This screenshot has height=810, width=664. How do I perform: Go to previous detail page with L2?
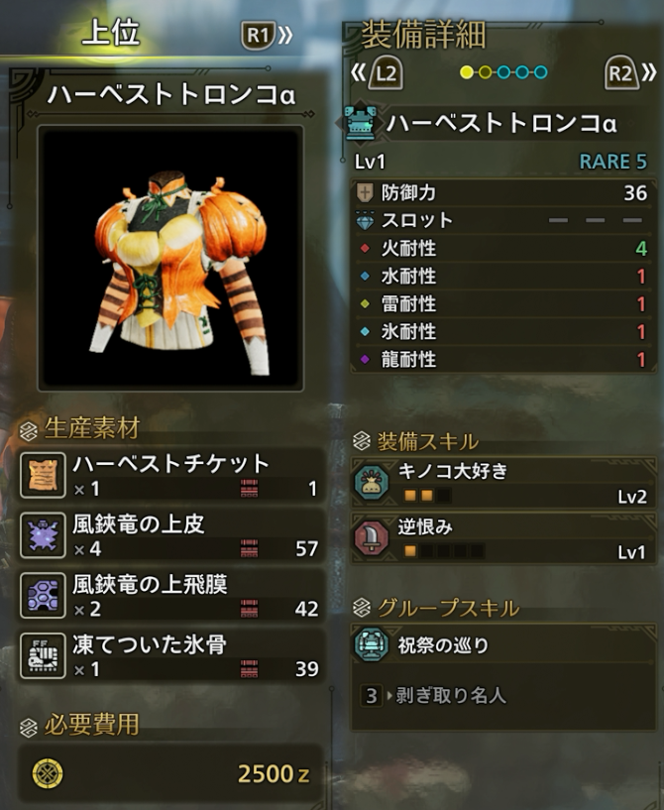click(x=378, y=72)
